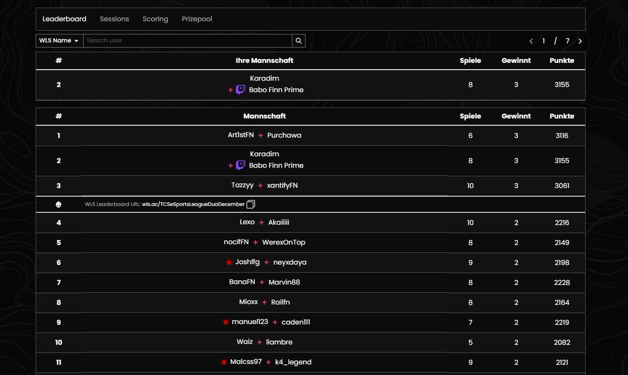
Task: Click the red live dot next to Malcss97
Action: [x=224, y=362]
